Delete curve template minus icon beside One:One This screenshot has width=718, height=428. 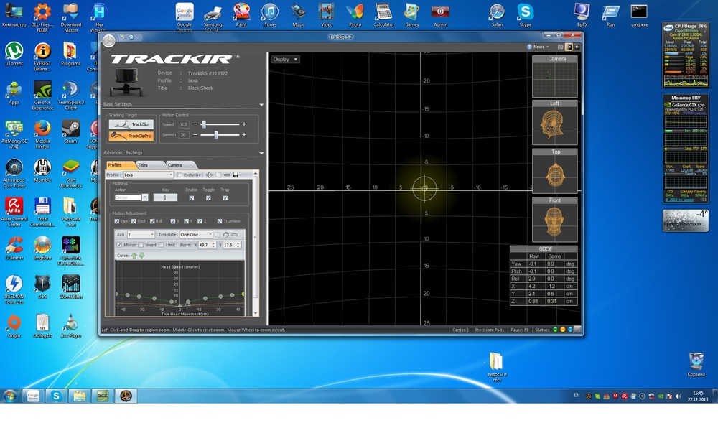pyautogui.click(x=235, y=234)
